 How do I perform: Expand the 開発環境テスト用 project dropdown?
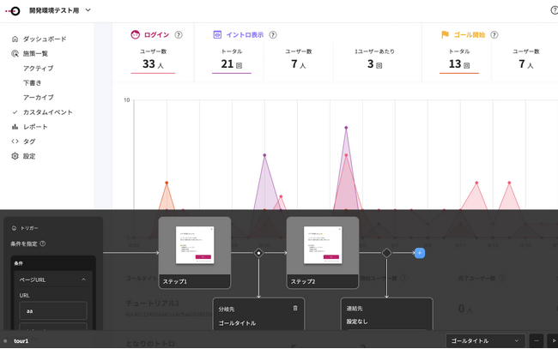click(88, 10)
